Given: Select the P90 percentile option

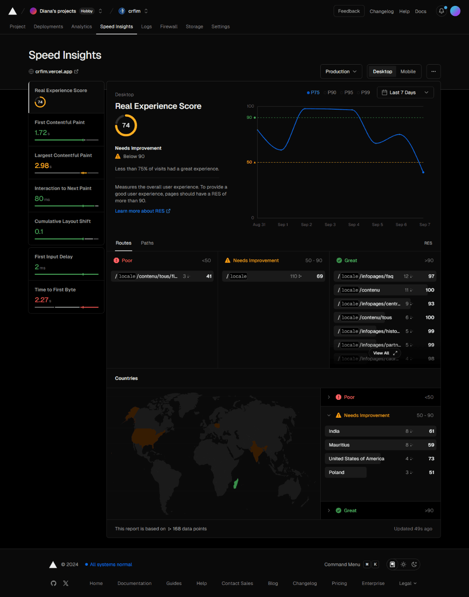Looking at the screenshot, I should coord(330,93).
